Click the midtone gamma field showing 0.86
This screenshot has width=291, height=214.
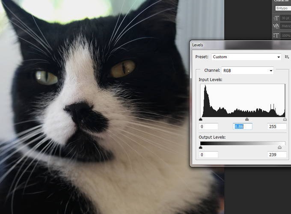point(243,127)
